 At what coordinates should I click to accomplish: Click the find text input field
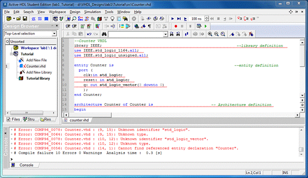[136, 34]
